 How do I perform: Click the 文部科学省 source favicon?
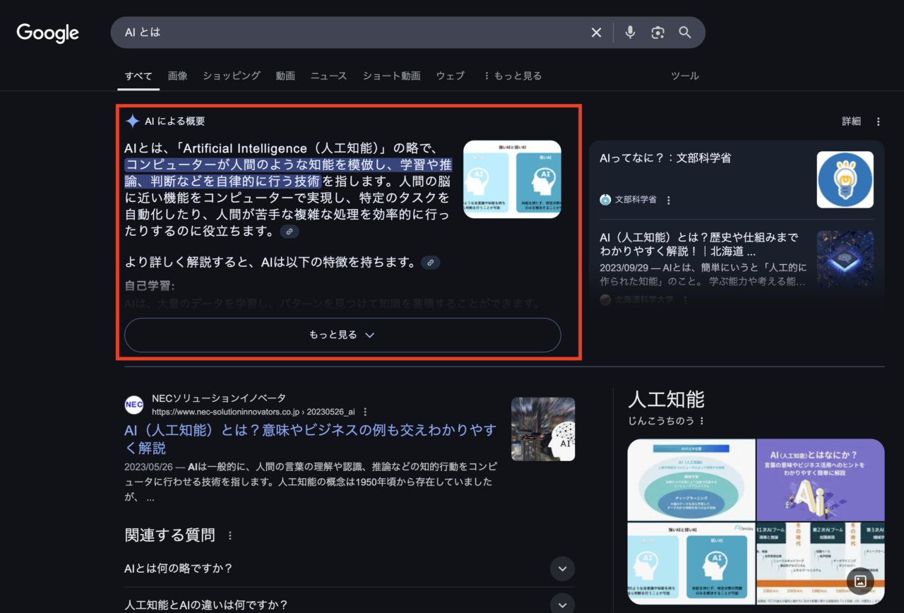605,200
